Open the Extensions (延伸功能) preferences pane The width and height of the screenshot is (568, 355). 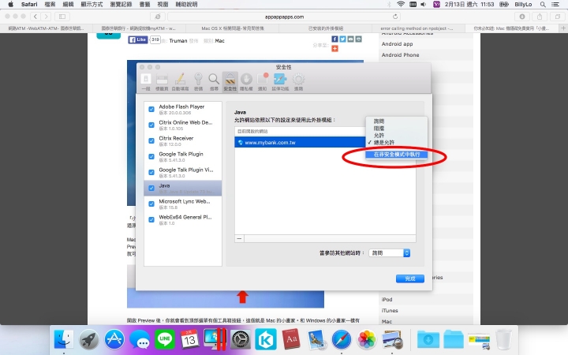pos(280,82)
